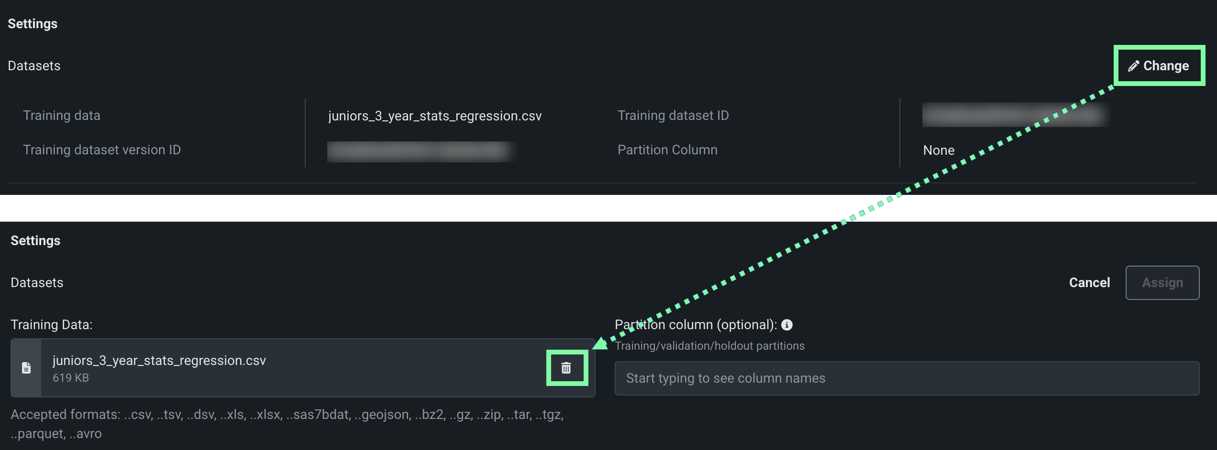The height and width of the screenshot is (450, 1217).
Task: Click the Training/validation/holdout partitions hint
Action: point(709,346)
